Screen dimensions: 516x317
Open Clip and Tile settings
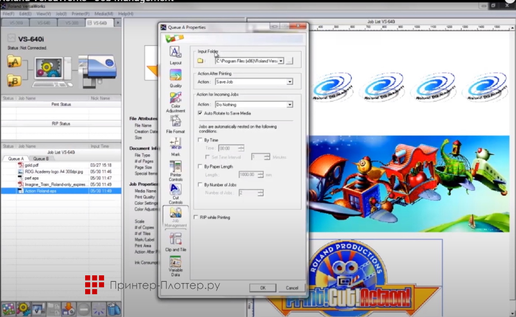point(175,241)
